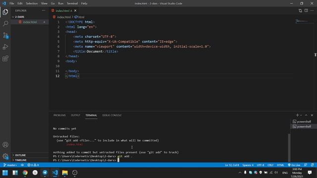The width and height of the screenshot is (317, 178).
Task: Open Telegram from the taskbar
Action: point(45,173)
